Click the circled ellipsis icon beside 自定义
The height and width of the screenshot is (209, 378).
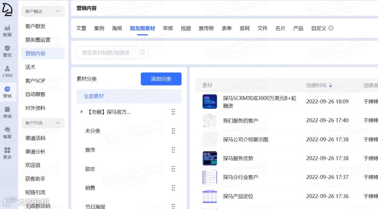[331, 28]
